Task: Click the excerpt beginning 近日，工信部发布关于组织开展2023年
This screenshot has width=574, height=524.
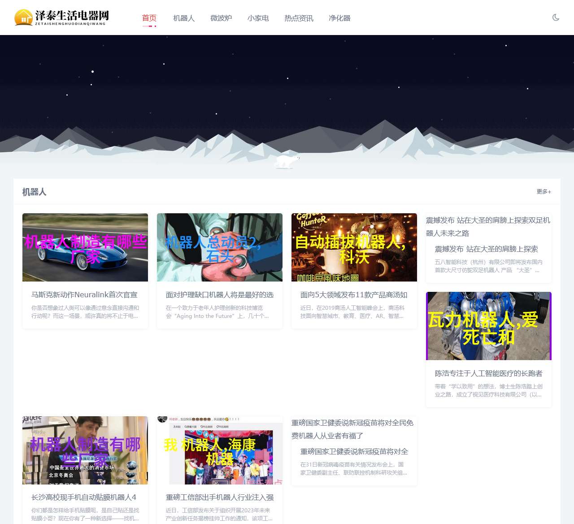Action: (219, 515)
